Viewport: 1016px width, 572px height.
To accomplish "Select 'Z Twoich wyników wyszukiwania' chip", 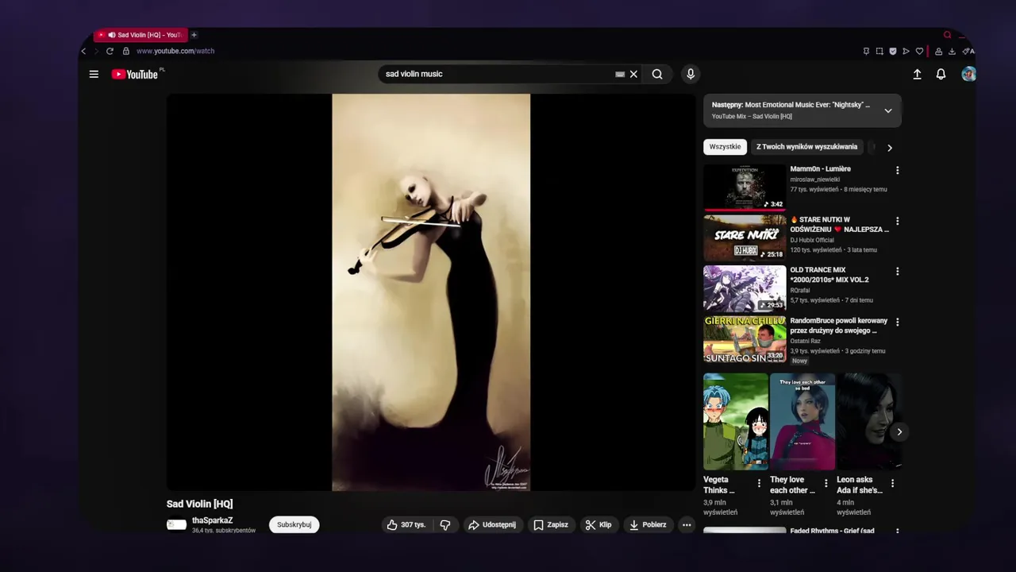I will point(806,147).
